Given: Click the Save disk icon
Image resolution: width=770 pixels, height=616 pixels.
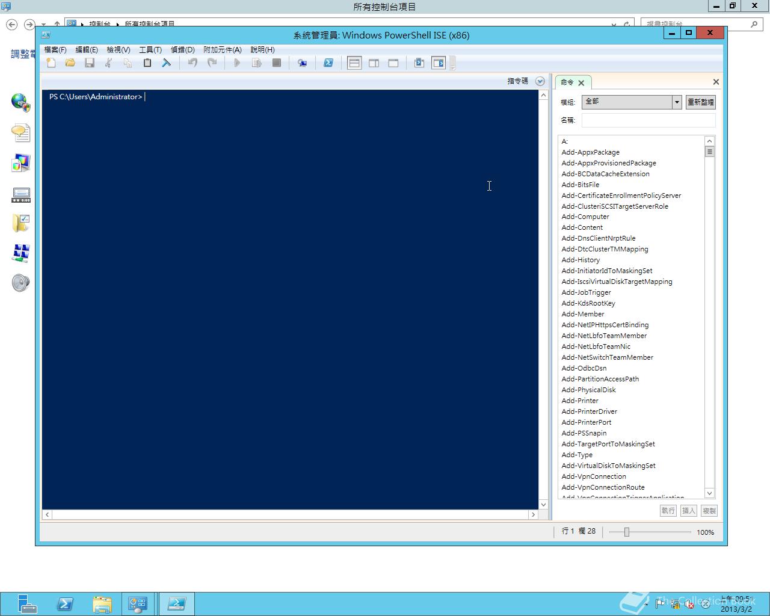Looking at the screenshot, I should tap(90, 63).
